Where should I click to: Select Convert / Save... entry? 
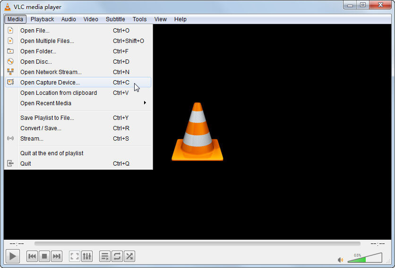click(x=78, y=128)
